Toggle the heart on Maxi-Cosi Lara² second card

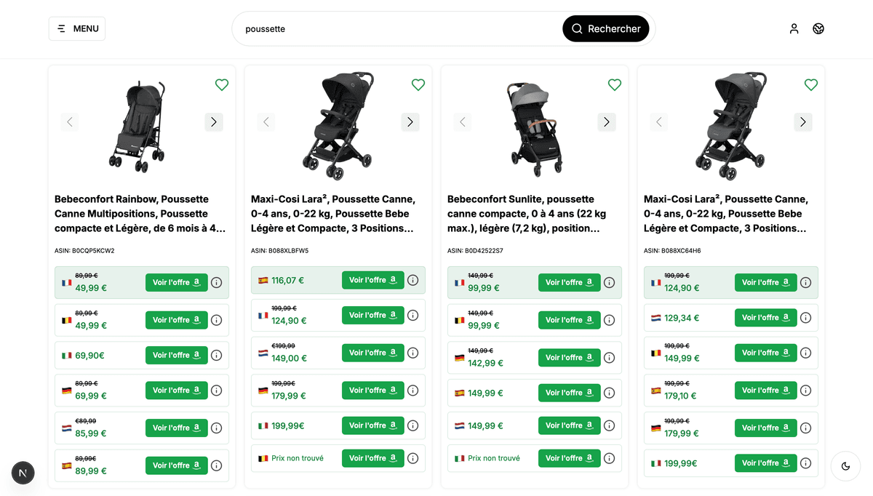pyautogui.click(x=418, y=84)
